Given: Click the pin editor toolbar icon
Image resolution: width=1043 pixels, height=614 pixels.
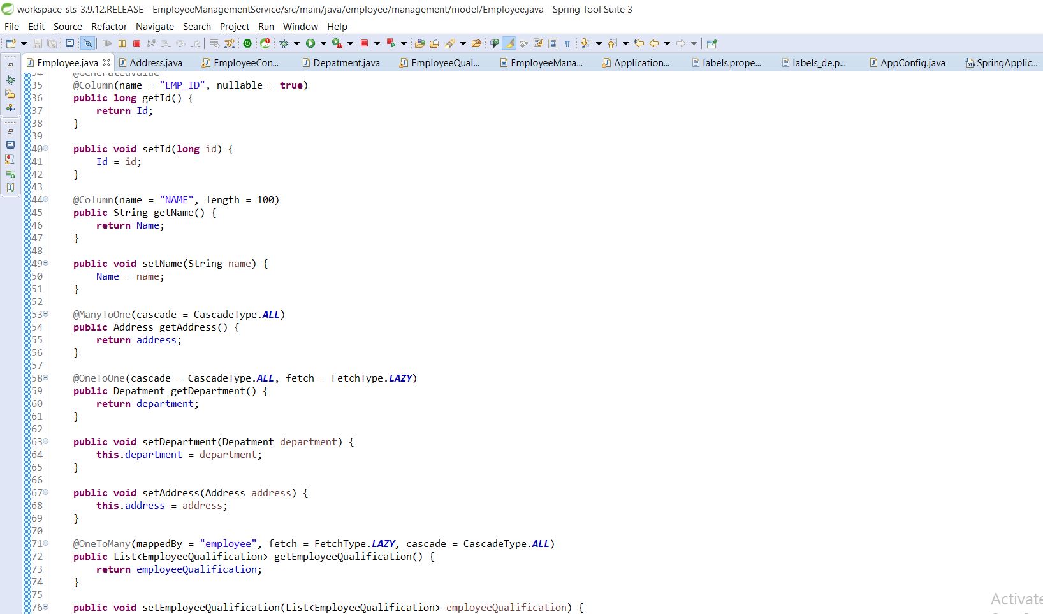Looking at the screenshot, I should [712, 43].
